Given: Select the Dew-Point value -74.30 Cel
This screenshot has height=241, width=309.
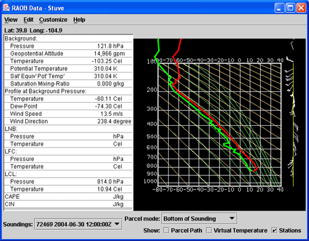Looking at the screenshot, I should pos(108,107).
